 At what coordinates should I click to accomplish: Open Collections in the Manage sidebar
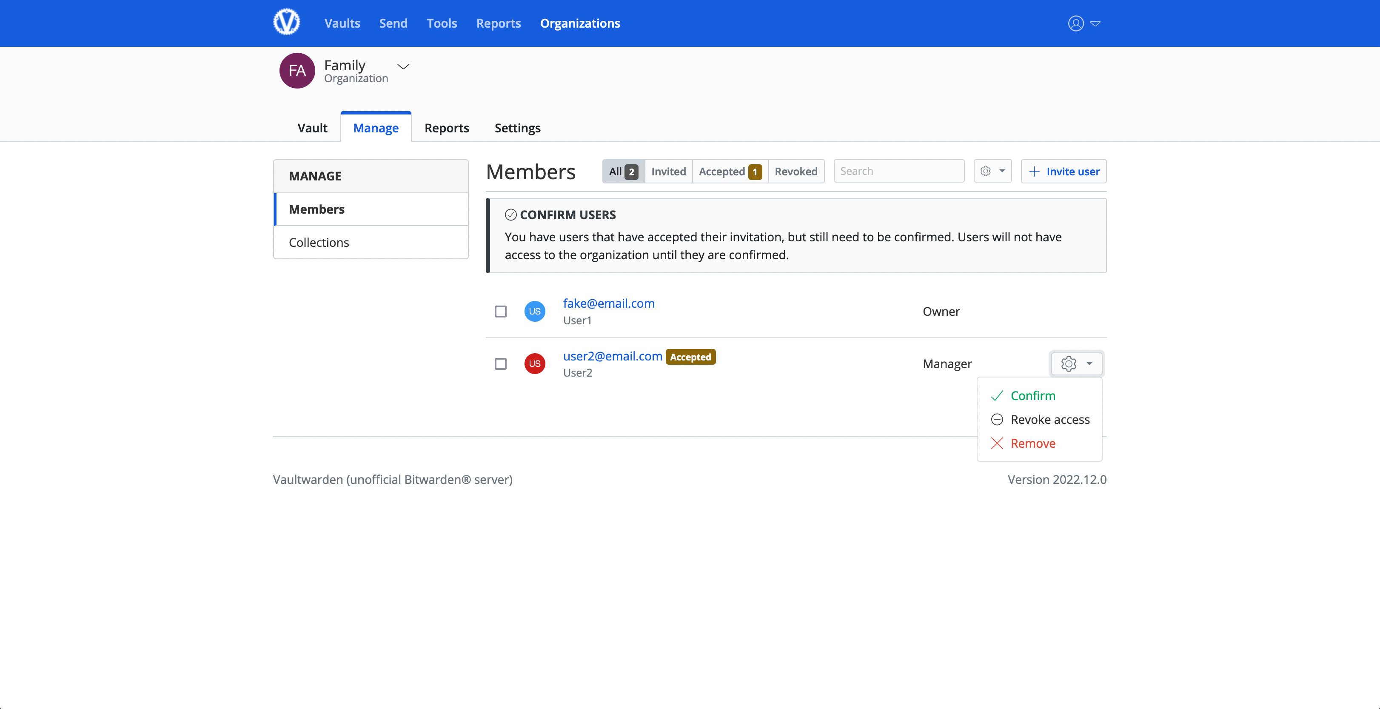[319, 242]
